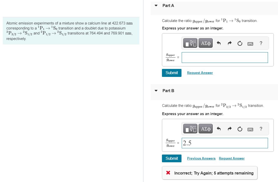Screen dimensions: 278x182
Task: View Previous Answers for Part B
Action: tap(201, 158)
